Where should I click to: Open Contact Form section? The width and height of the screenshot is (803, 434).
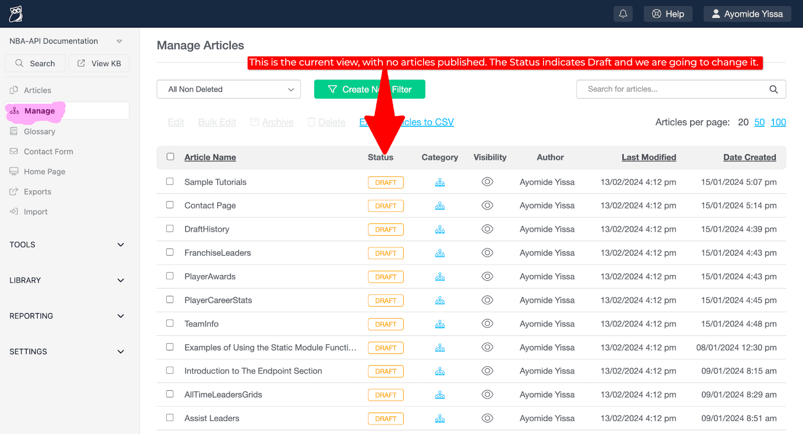(x=48, y=151)
